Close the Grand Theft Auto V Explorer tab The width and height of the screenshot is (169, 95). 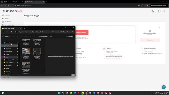[x=21, y=28]
